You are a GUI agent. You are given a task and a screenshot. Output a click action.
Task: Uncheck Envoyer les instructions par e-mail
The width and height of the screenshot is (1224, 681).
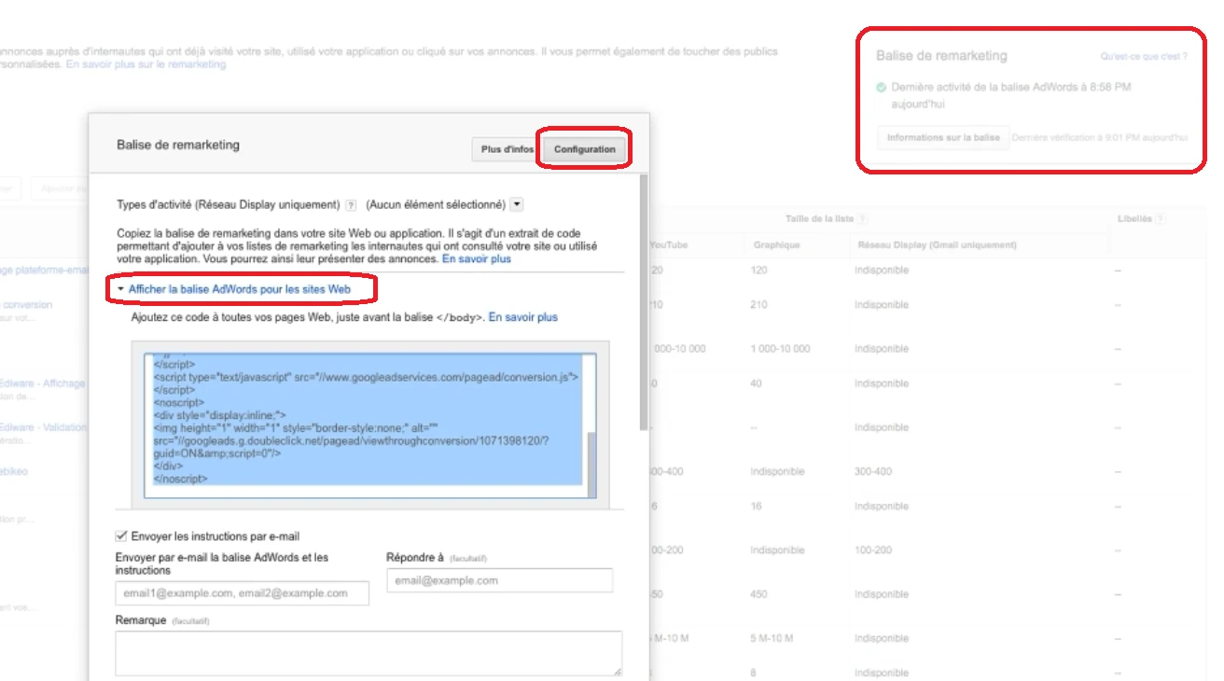pyautogui.click(x=121, y=536)
